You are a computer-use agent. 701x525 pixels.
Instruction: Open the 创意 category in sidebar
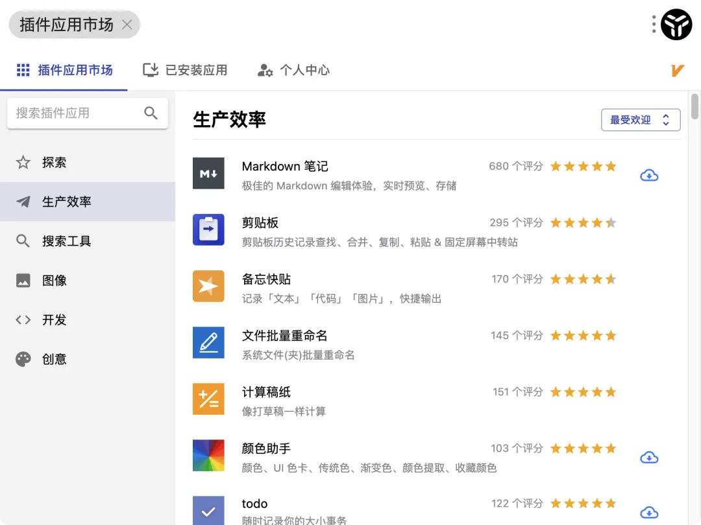pos(88,359)
